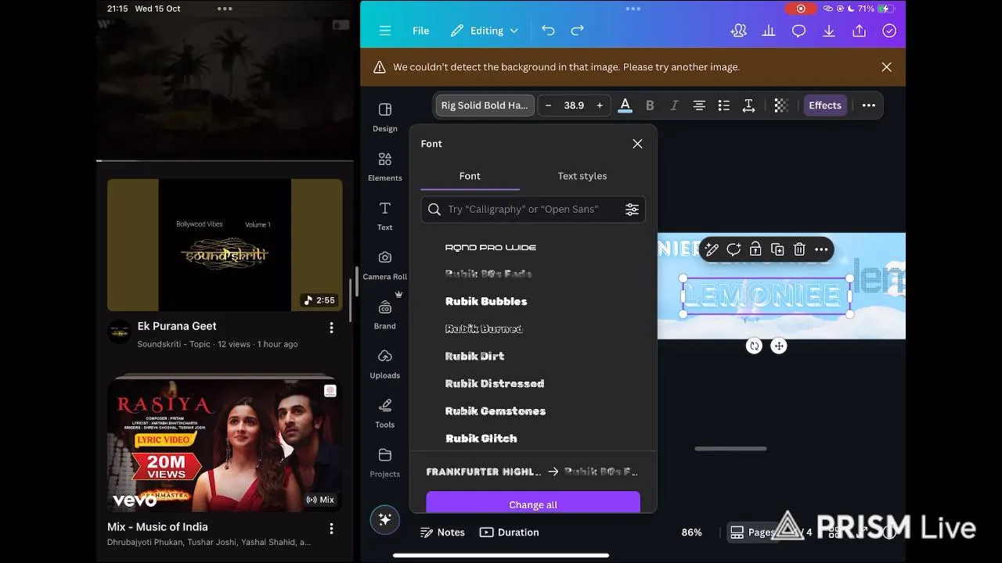Add comment to selected text element

coord(733,249)
